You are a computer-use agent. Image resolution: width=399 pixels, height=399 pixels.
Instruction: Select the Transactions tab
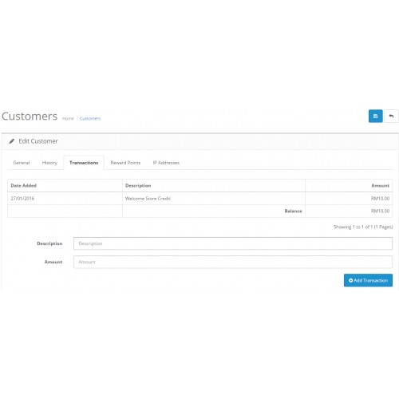[x=84, y=163]
